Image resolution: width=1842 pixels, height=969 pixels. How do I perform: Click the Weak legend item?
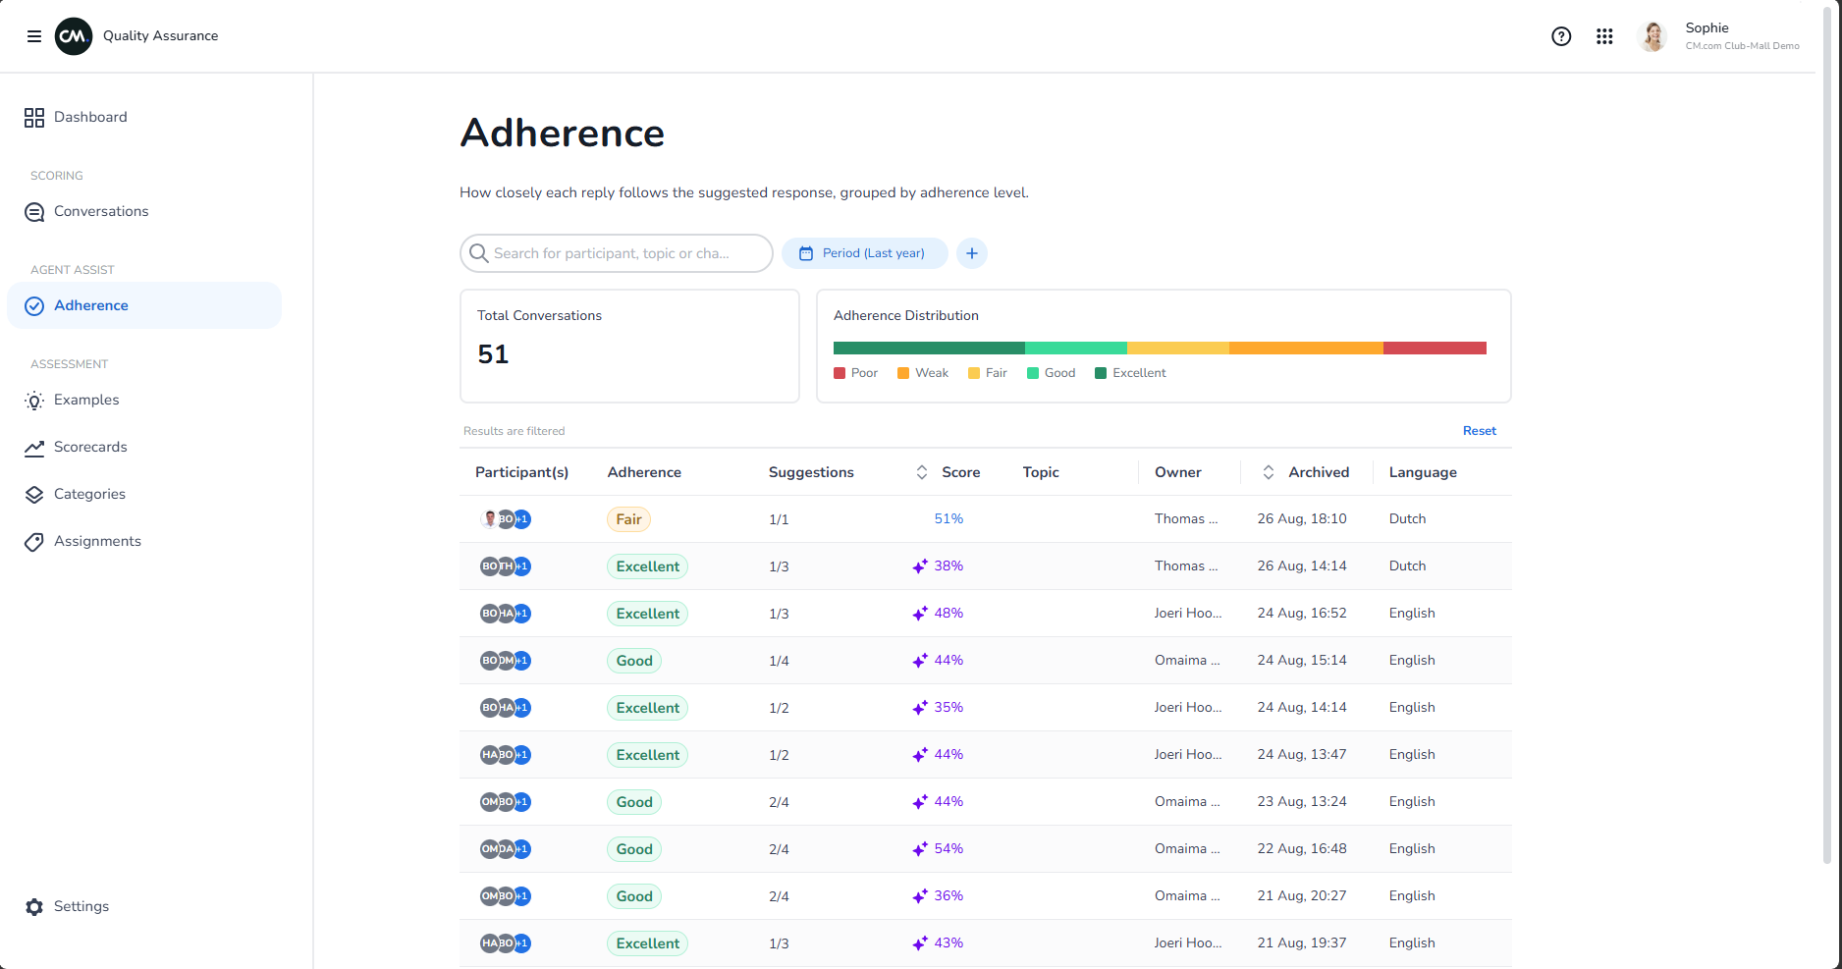(x=923, y=373)
